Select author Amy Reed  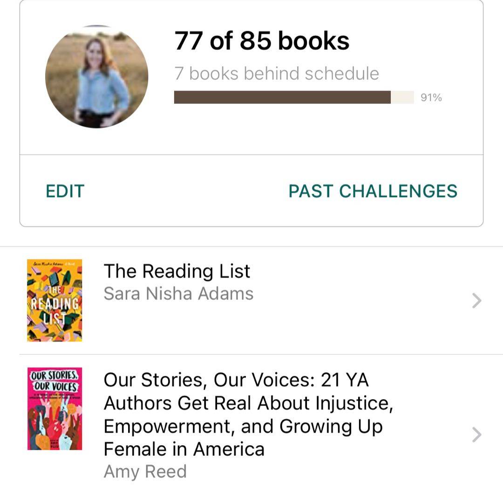coord(145,471)
